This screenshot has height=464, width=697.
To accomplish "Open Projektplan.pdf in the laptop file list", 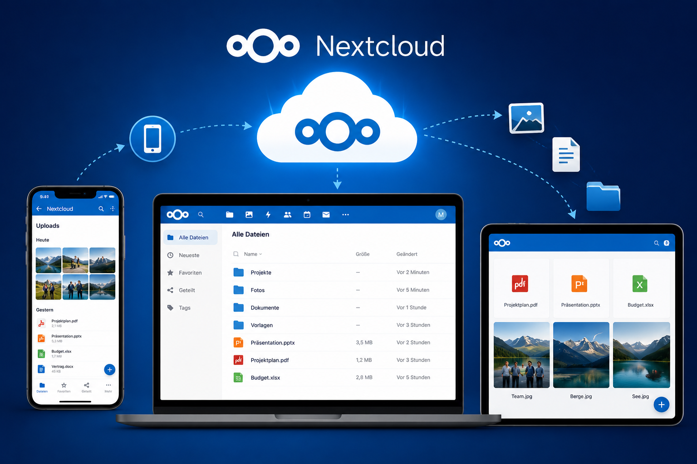I will [x=270, y=360].
